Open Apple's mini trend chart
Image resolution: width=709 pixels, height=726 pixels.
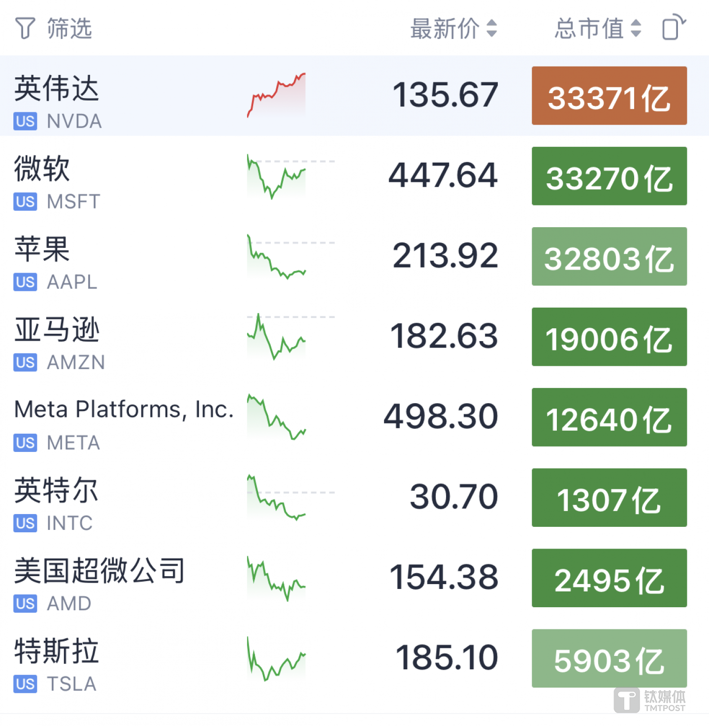click(276, 257)
